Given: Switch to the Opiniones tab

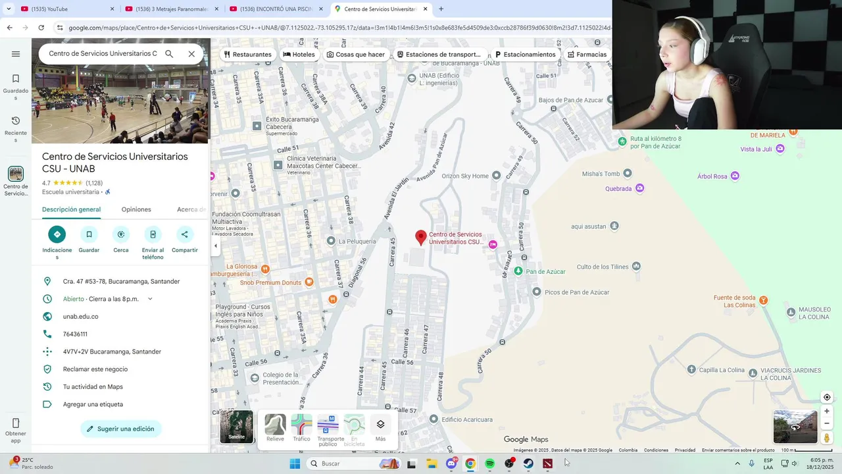Looking at the screenshot, I should 136,209.
